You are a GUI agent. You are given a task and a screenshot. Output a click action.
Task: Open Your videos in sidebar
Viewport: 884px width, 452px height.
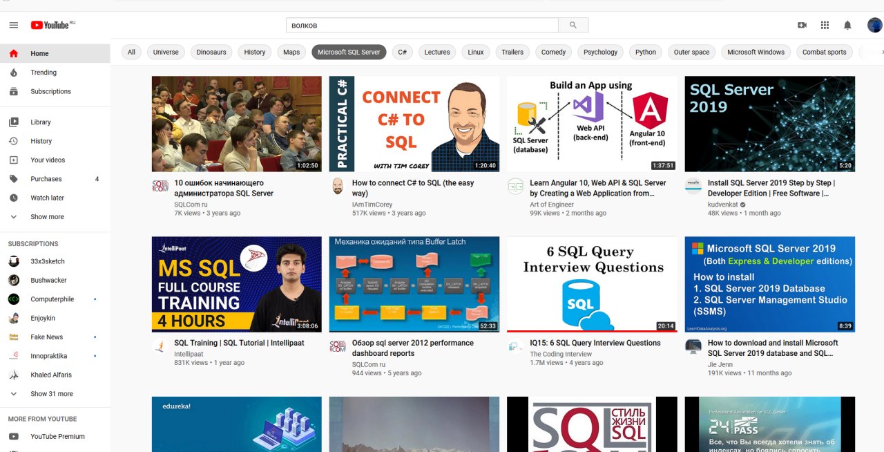pyautogui.click(x=55, y=160)
